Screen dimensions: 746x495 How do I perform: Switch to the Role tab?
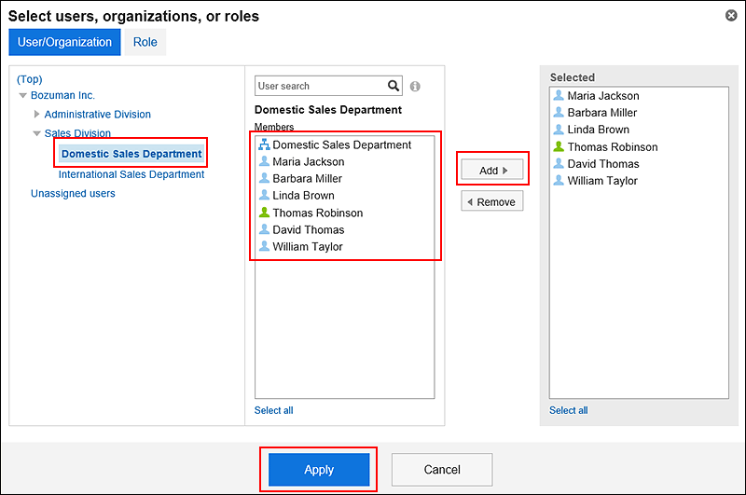[x=145, y=42]
